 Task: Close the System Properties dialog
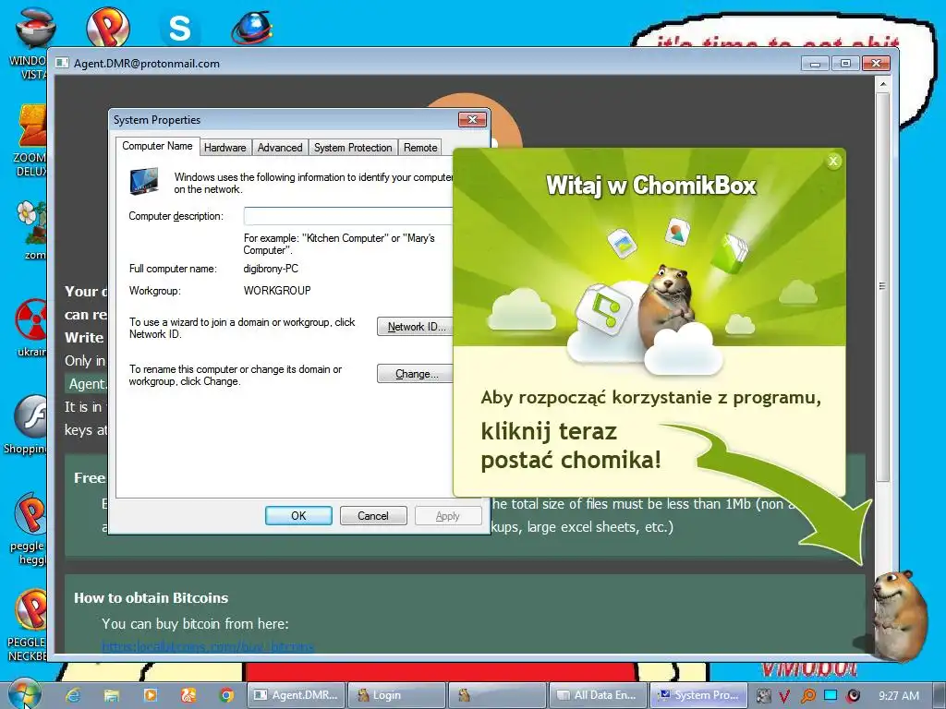point(472,119)
